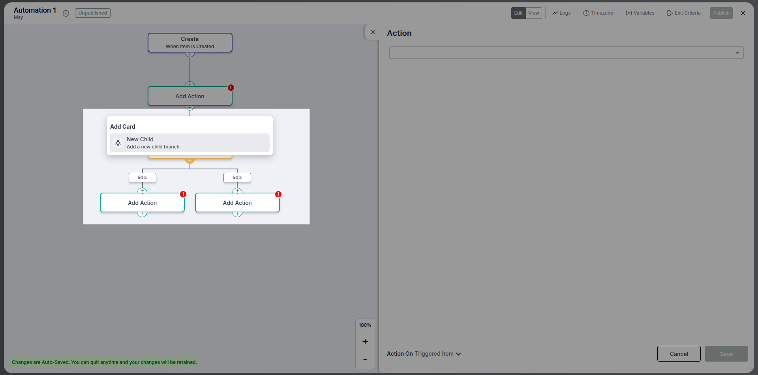Image resolution: width=758 pixels, height=375 pixels.
Task: Switch to Edit mode
Action: tap(518, 13)
